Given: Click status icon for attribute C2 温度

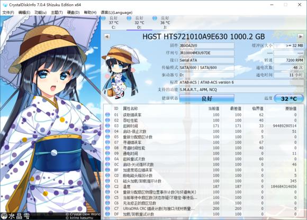Looking at the screenshot, I should [107, 187].
